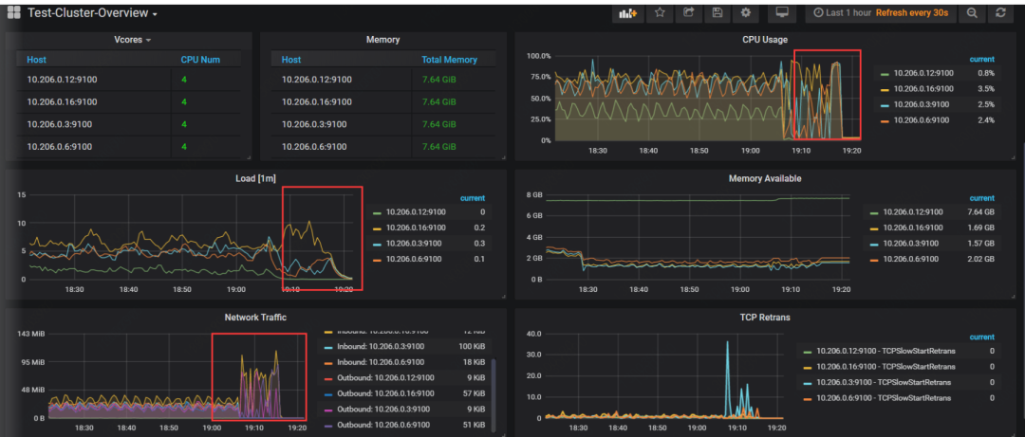Viewport: 1025px width, 437px height.
Task: Expand the Vcores panel title menu
Action: coord(132,40)
